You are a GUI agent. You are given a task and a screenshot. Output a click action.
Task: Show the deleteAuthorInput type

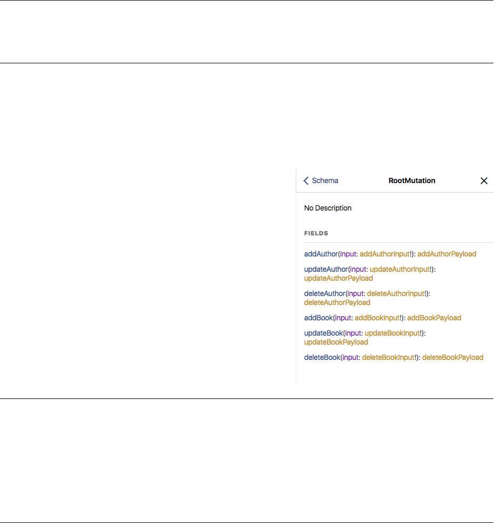[398, 293]
